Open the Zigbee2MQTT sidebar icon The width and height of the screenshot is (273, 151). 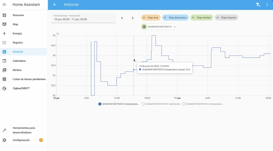tap(4, 88)
